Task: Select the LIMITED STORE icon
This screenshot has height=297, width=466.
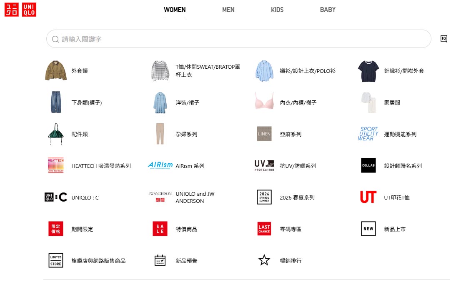Action: pyautogui.click(x=56, y=260)
